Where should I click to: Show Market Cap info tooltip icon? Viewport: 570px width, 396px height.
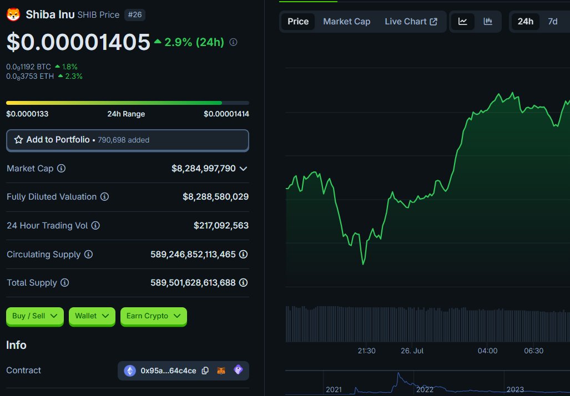click(62, 168)
